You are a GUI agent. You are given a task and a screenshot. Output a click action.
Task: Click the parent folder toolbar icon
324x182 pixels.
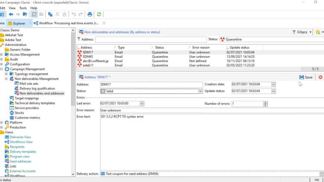(25, 14)
